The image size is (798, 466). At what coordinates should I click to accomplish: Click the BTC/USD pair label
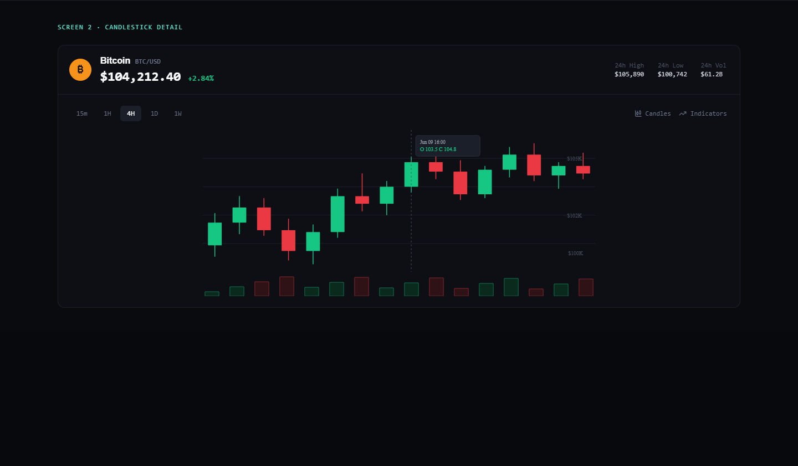tap(148, 61)
